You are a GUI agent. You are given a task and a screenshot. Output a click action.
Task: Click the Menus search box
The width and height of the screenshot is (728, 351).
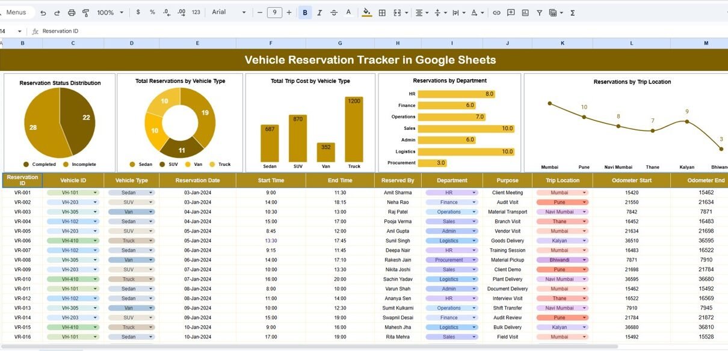pyautogui.click(x=17, y=13)
